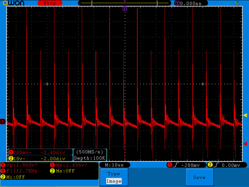
Task: Click the red channel 1 trigger level arrow
Action: click(245, 143)
